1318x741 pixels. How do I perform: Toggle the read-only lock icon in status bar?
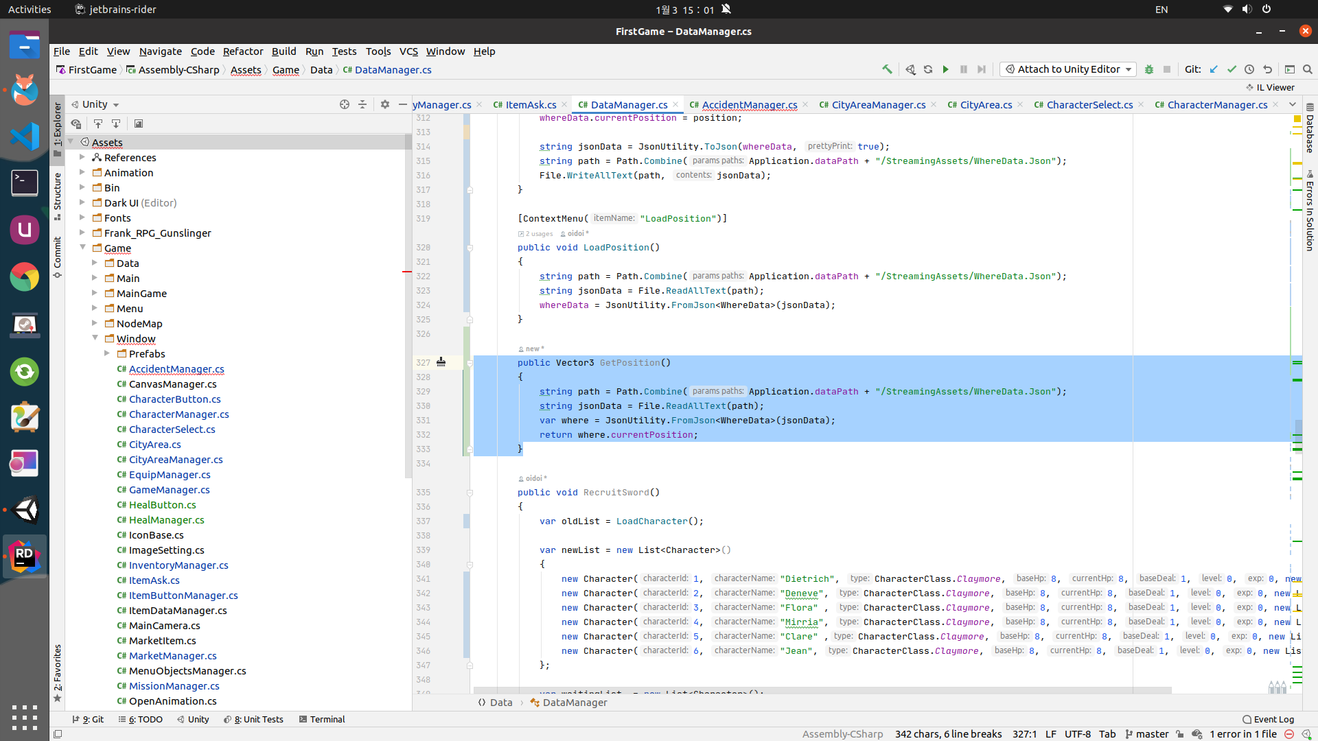click(1179, 734)
